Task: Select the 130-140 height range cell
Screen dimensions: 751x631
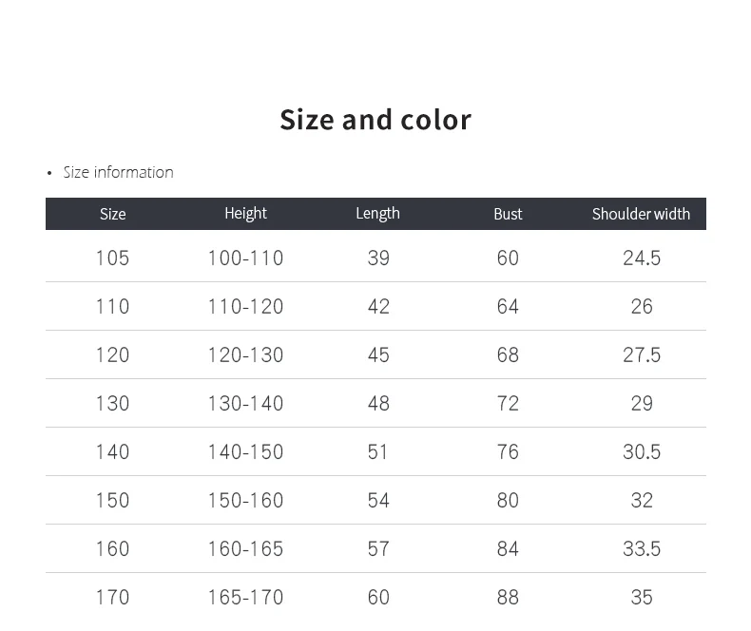Action: tap(245, 403)
